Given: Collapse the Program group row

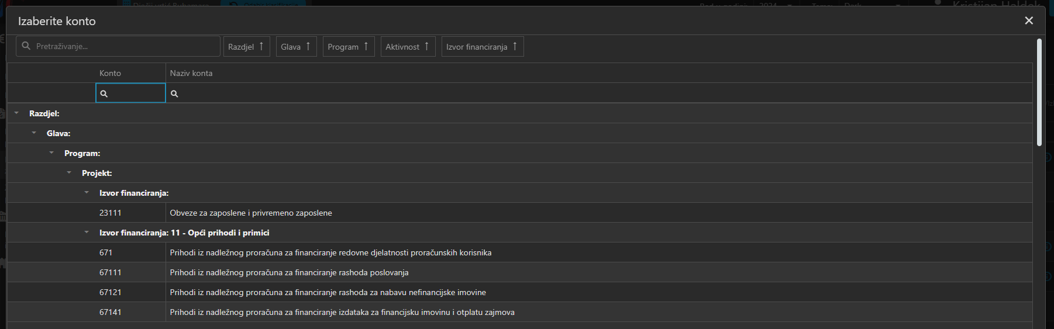Looking at the screenshot, I should (x=51, y=153).
